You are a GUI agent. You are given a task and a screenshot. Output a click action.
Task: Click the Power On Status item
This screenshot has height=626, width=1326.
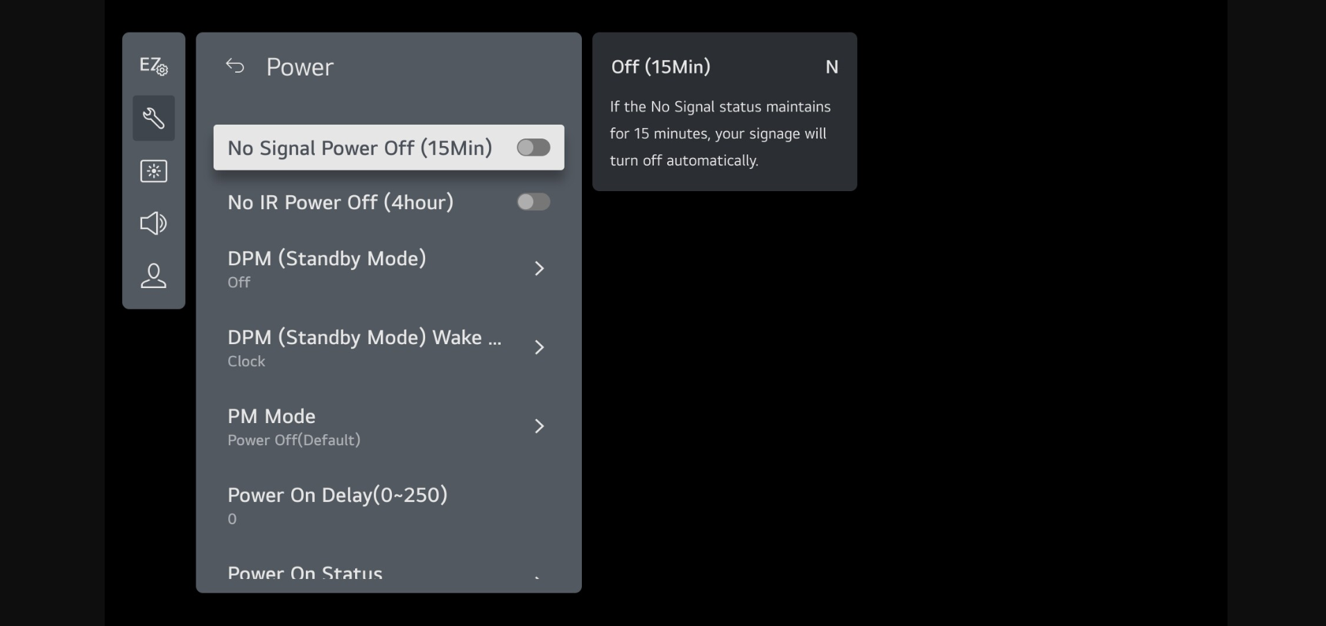305,573
